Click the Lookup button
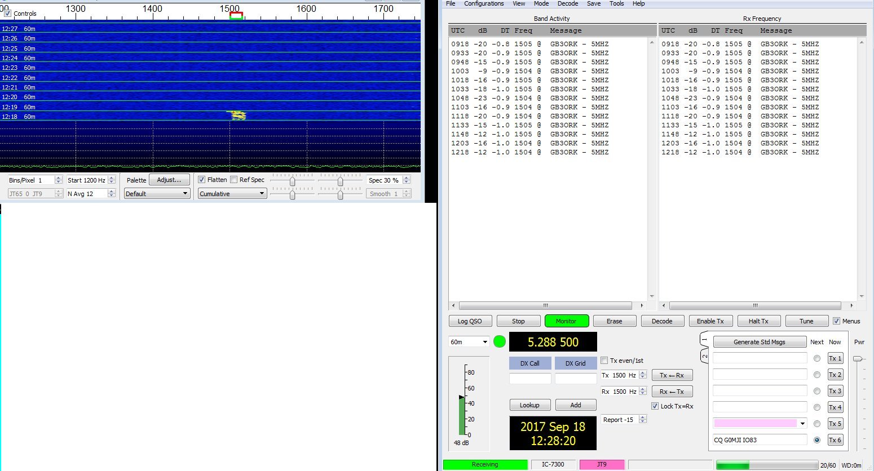 click(529, 405)
